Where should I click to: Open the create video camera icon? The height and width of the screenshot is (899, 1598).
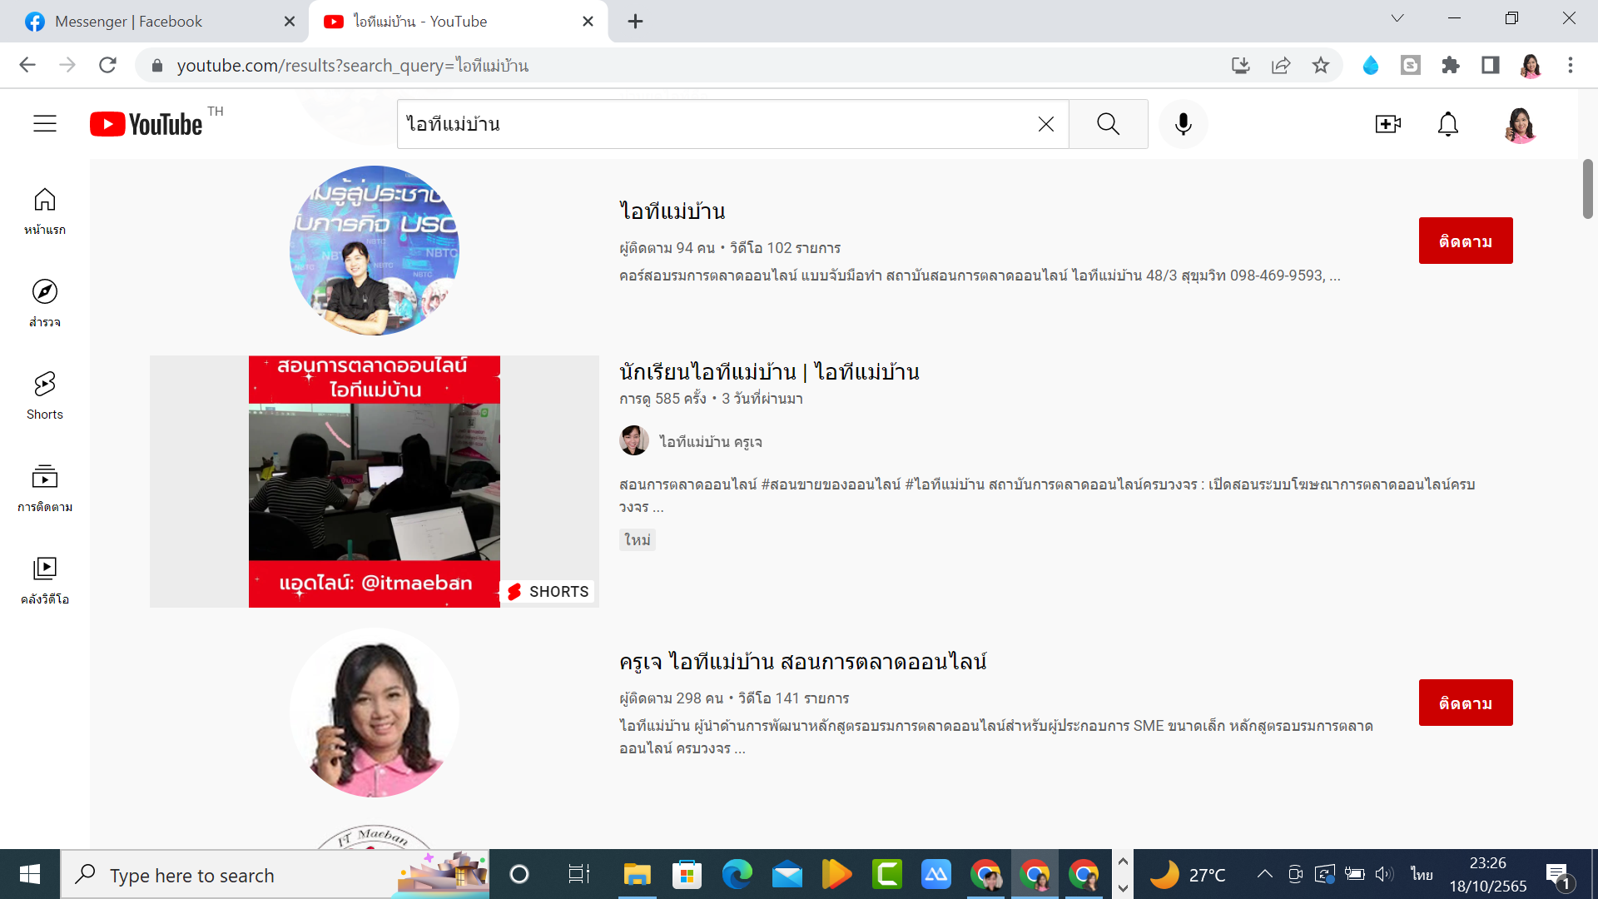[1387, 124]
